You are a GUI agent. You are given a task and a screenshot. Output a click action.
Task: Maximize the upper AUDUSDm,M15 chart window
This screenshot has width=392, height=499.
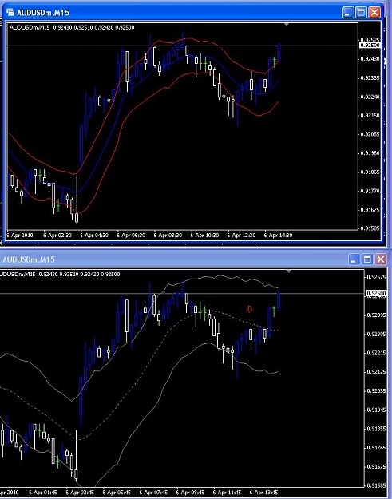(x=361, y=13)
